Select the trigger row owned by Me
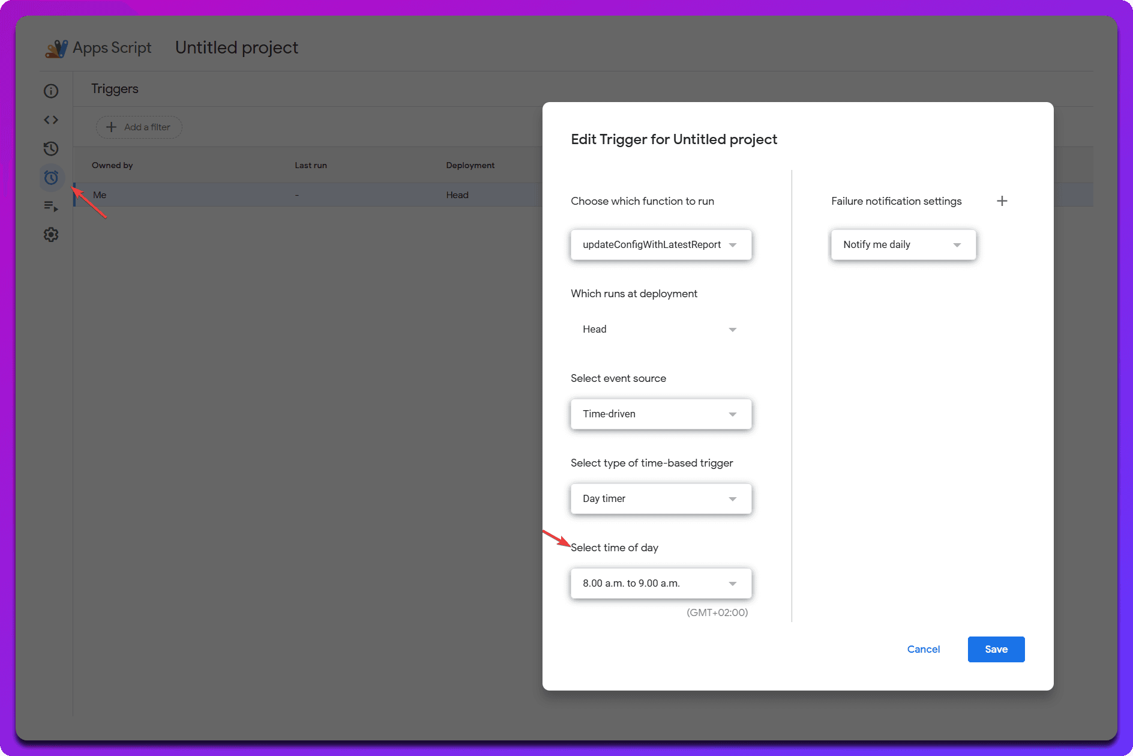Viewport: 1133px width, 756px height. [x=308, y=195]
